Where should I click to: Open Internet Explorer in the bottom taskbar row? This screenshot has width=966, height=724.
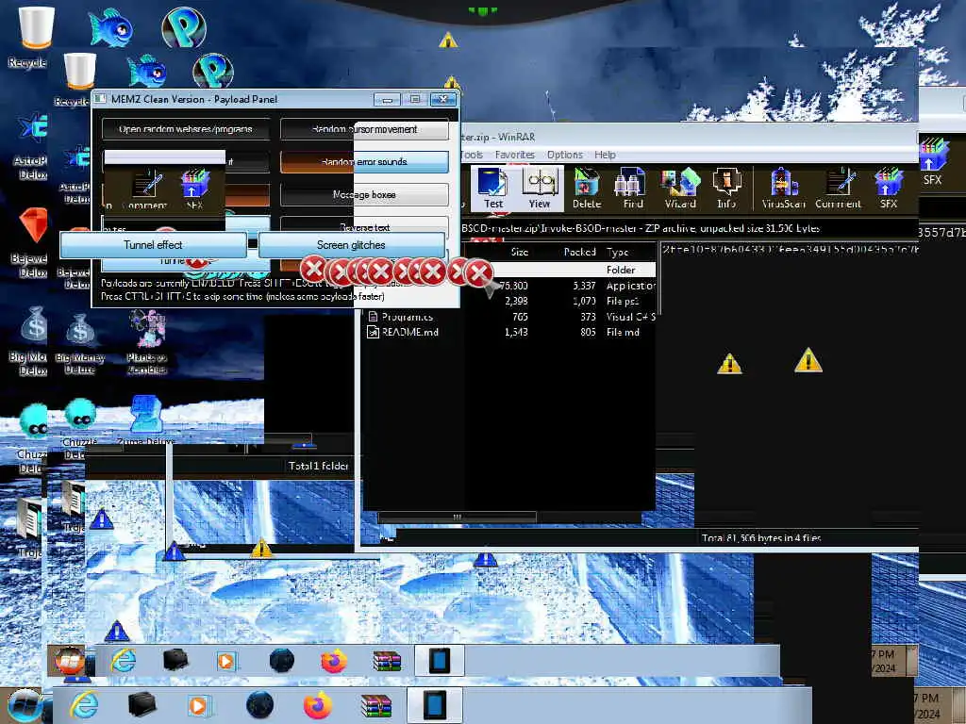tap(84, 705)
